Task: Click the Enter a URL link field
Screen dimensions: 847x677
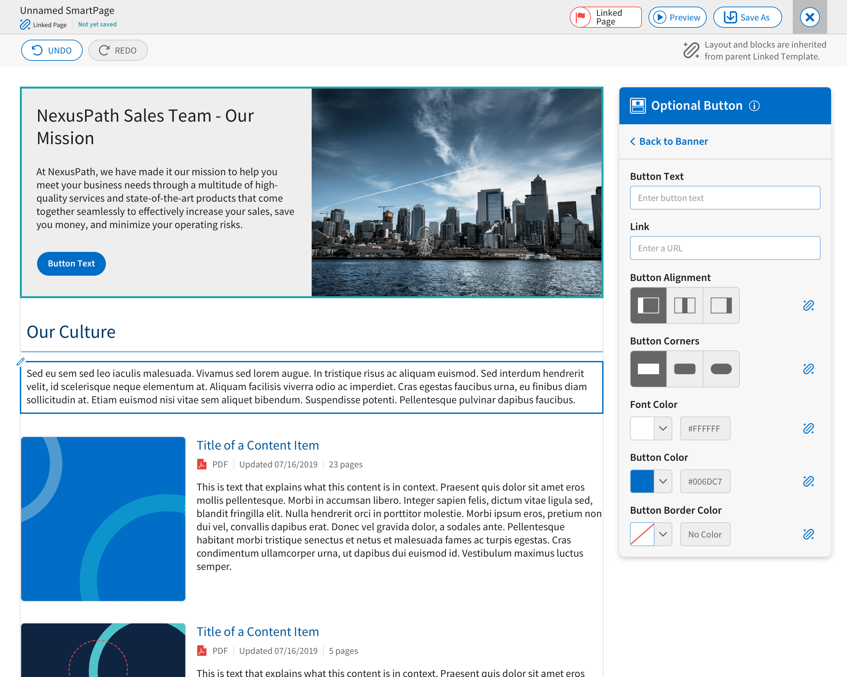Action: pos(725,248)
